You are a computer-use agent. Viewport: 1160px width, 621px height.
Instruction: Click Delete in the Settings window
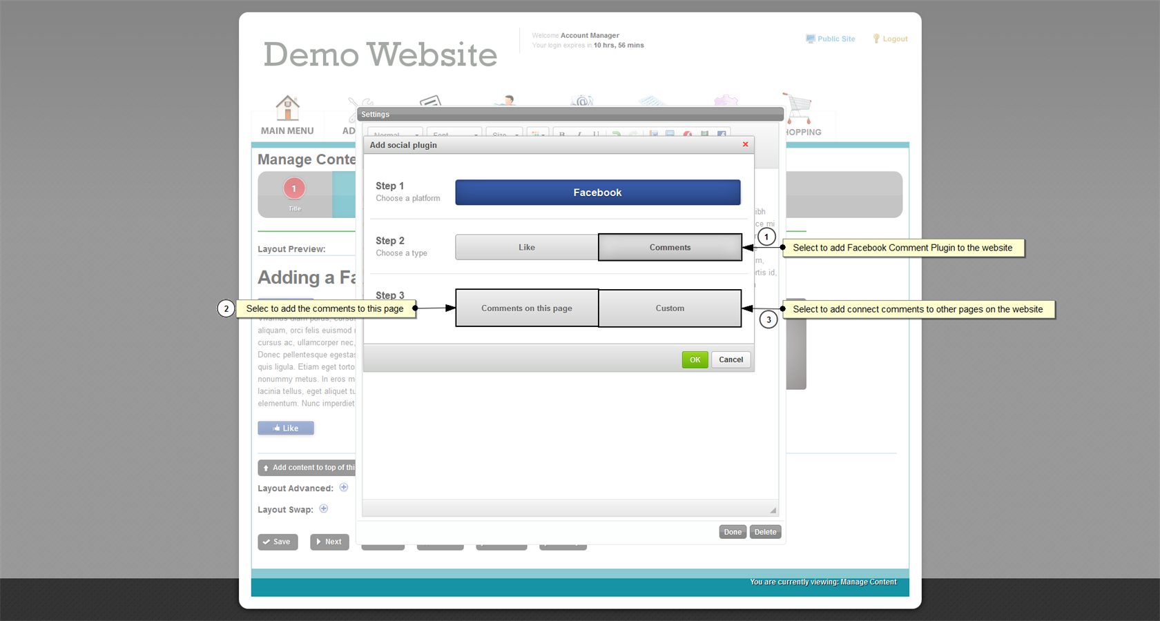pyautogui.click(x=765, y=532)
